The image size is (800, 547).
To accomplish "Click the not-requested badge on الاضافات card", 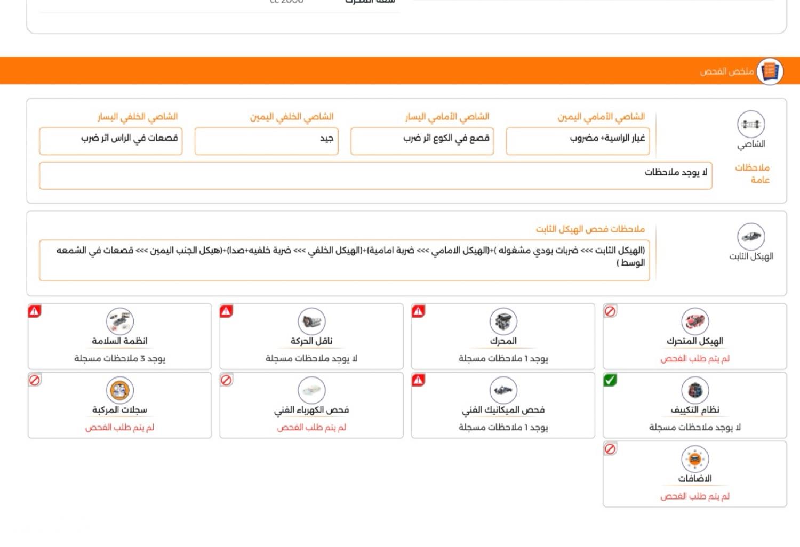I will click(x=610, y=448).
